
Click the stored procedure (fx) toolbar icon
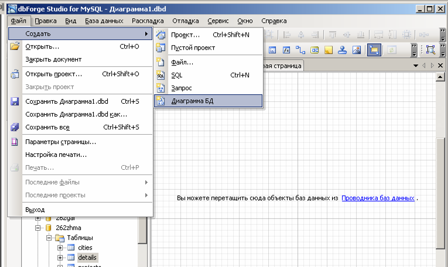tap(287, 50)
